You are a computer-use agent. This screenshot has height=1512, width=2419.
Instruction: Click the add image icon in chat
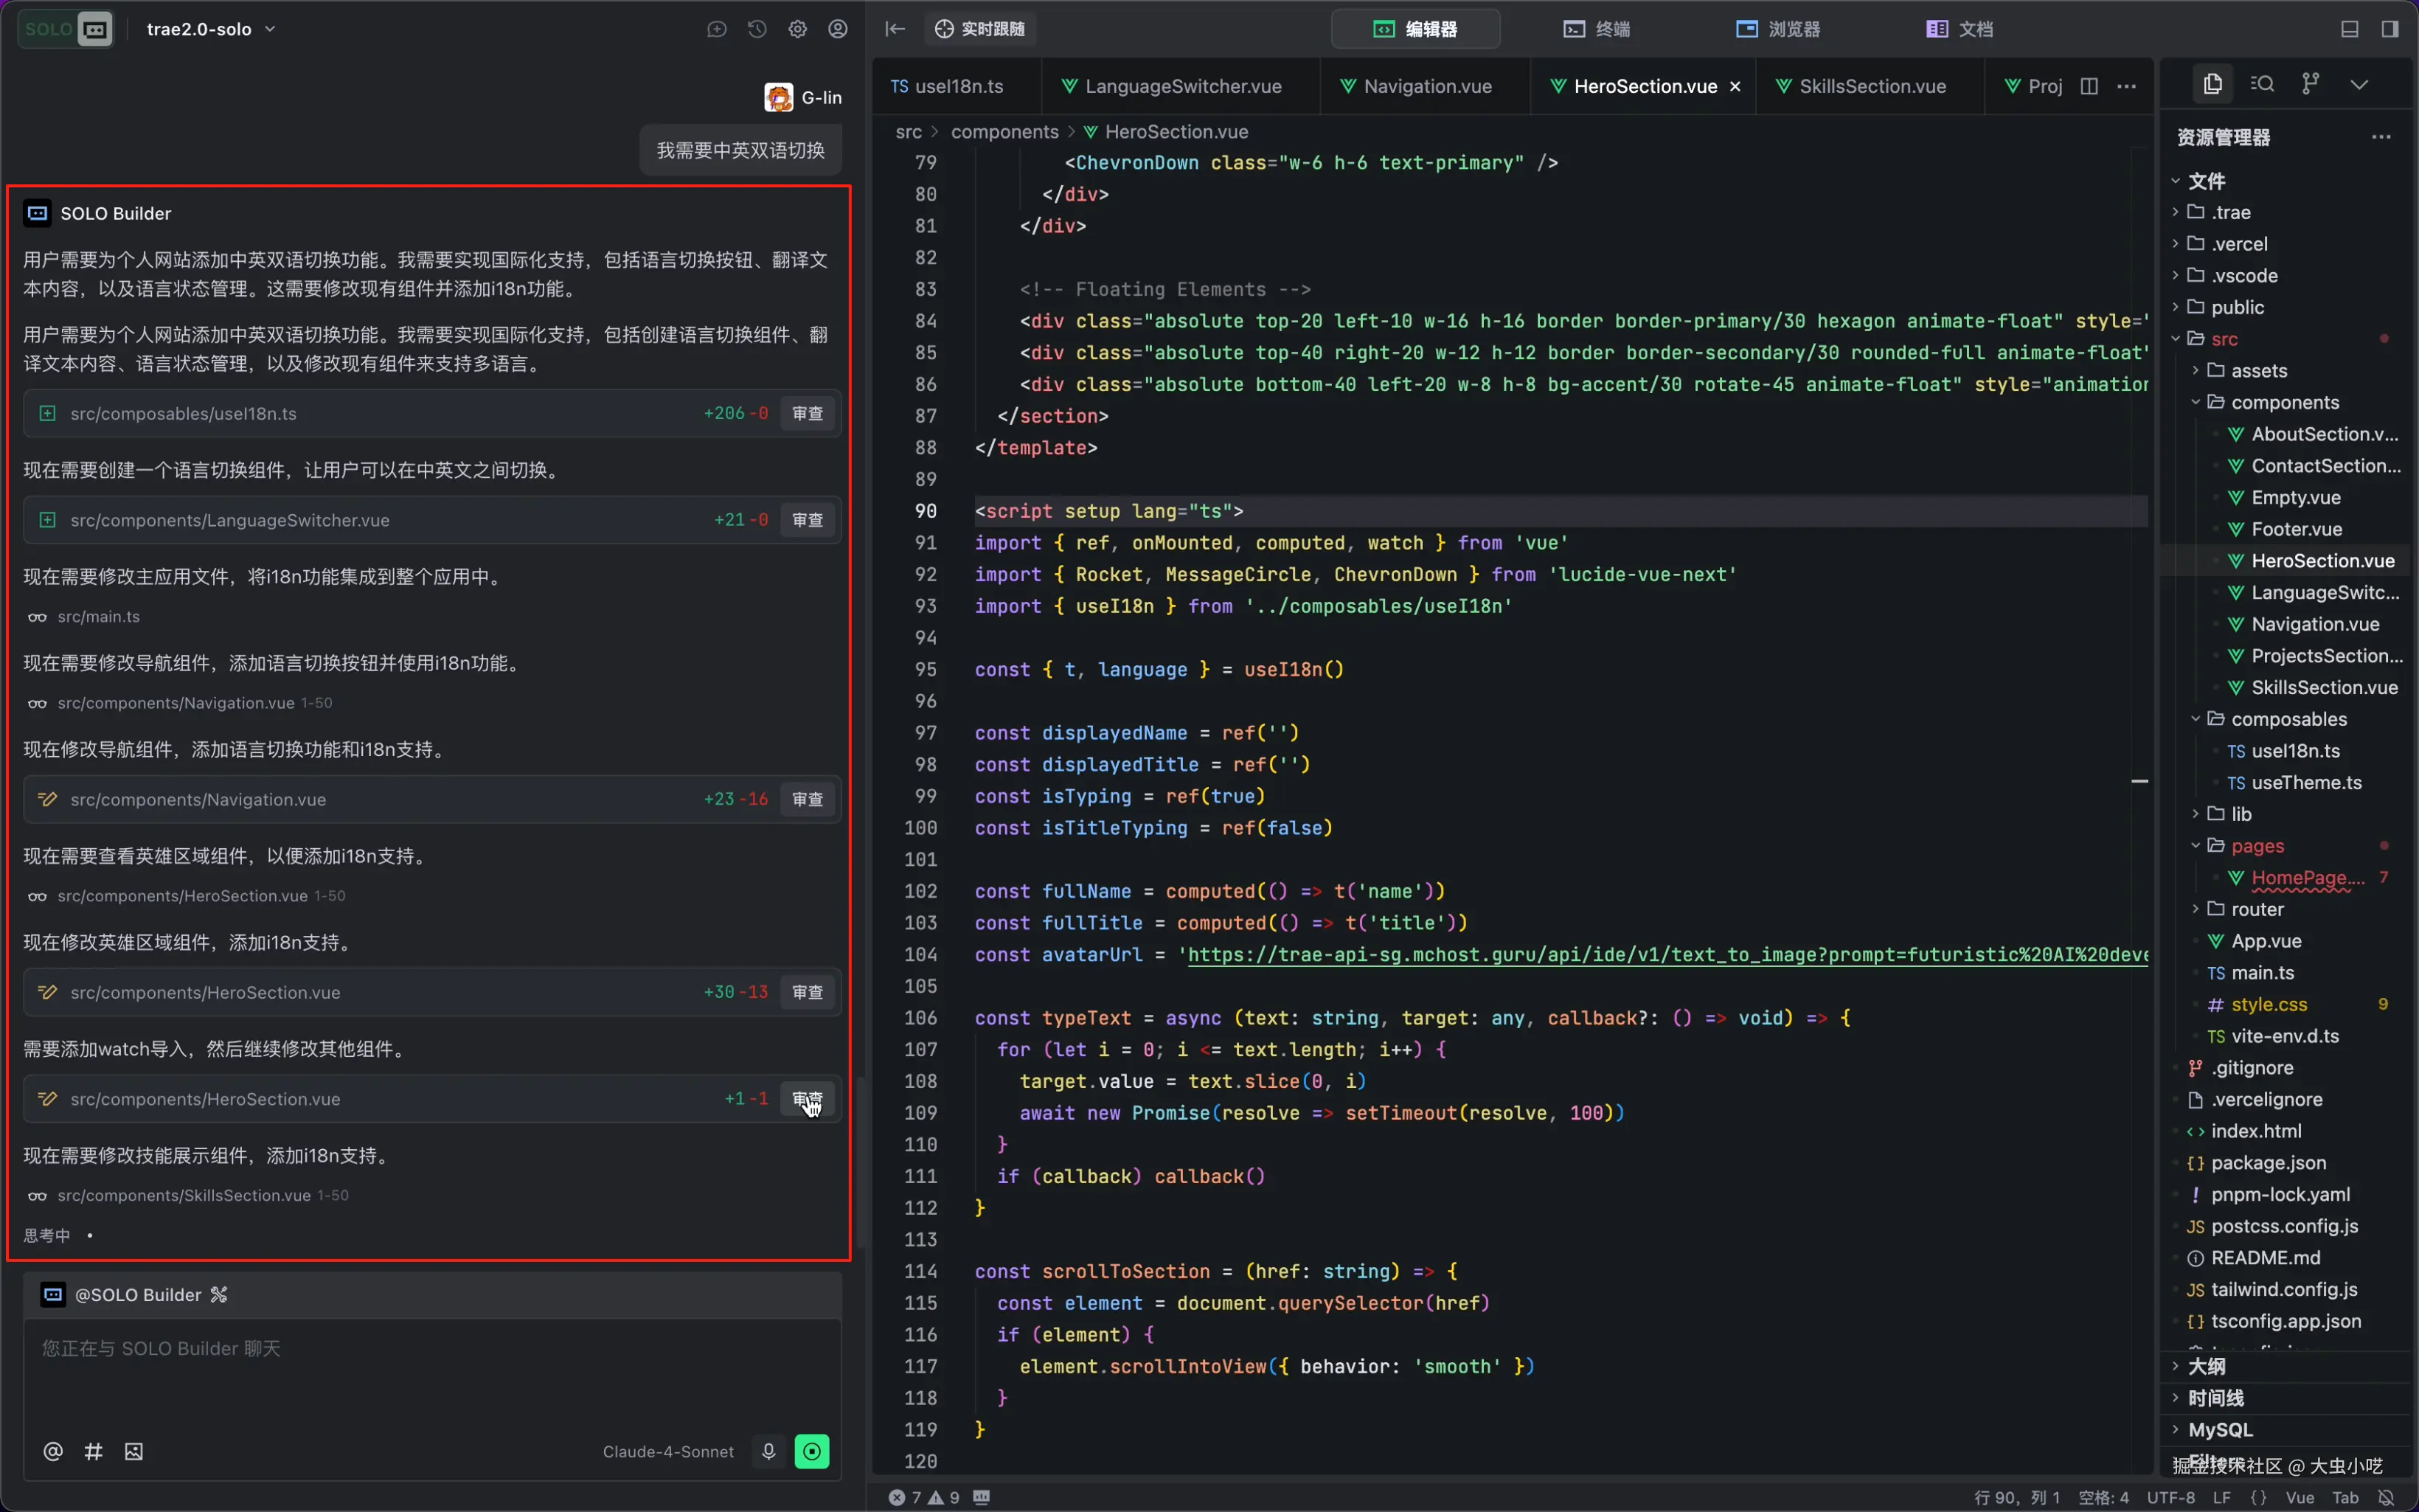pos(134,1451)
